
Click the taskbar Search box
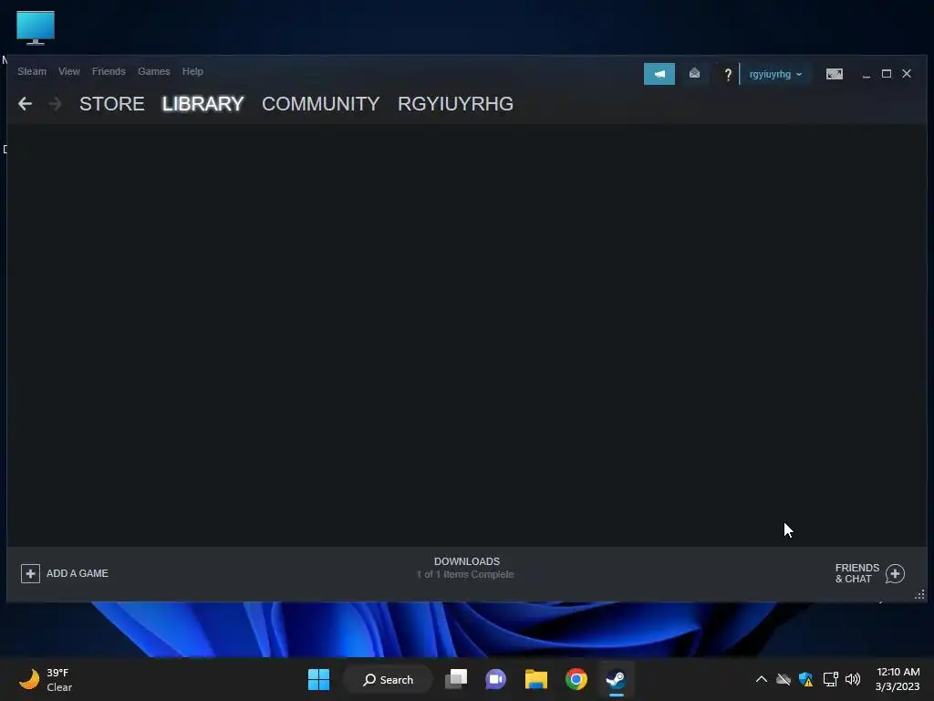388,679
